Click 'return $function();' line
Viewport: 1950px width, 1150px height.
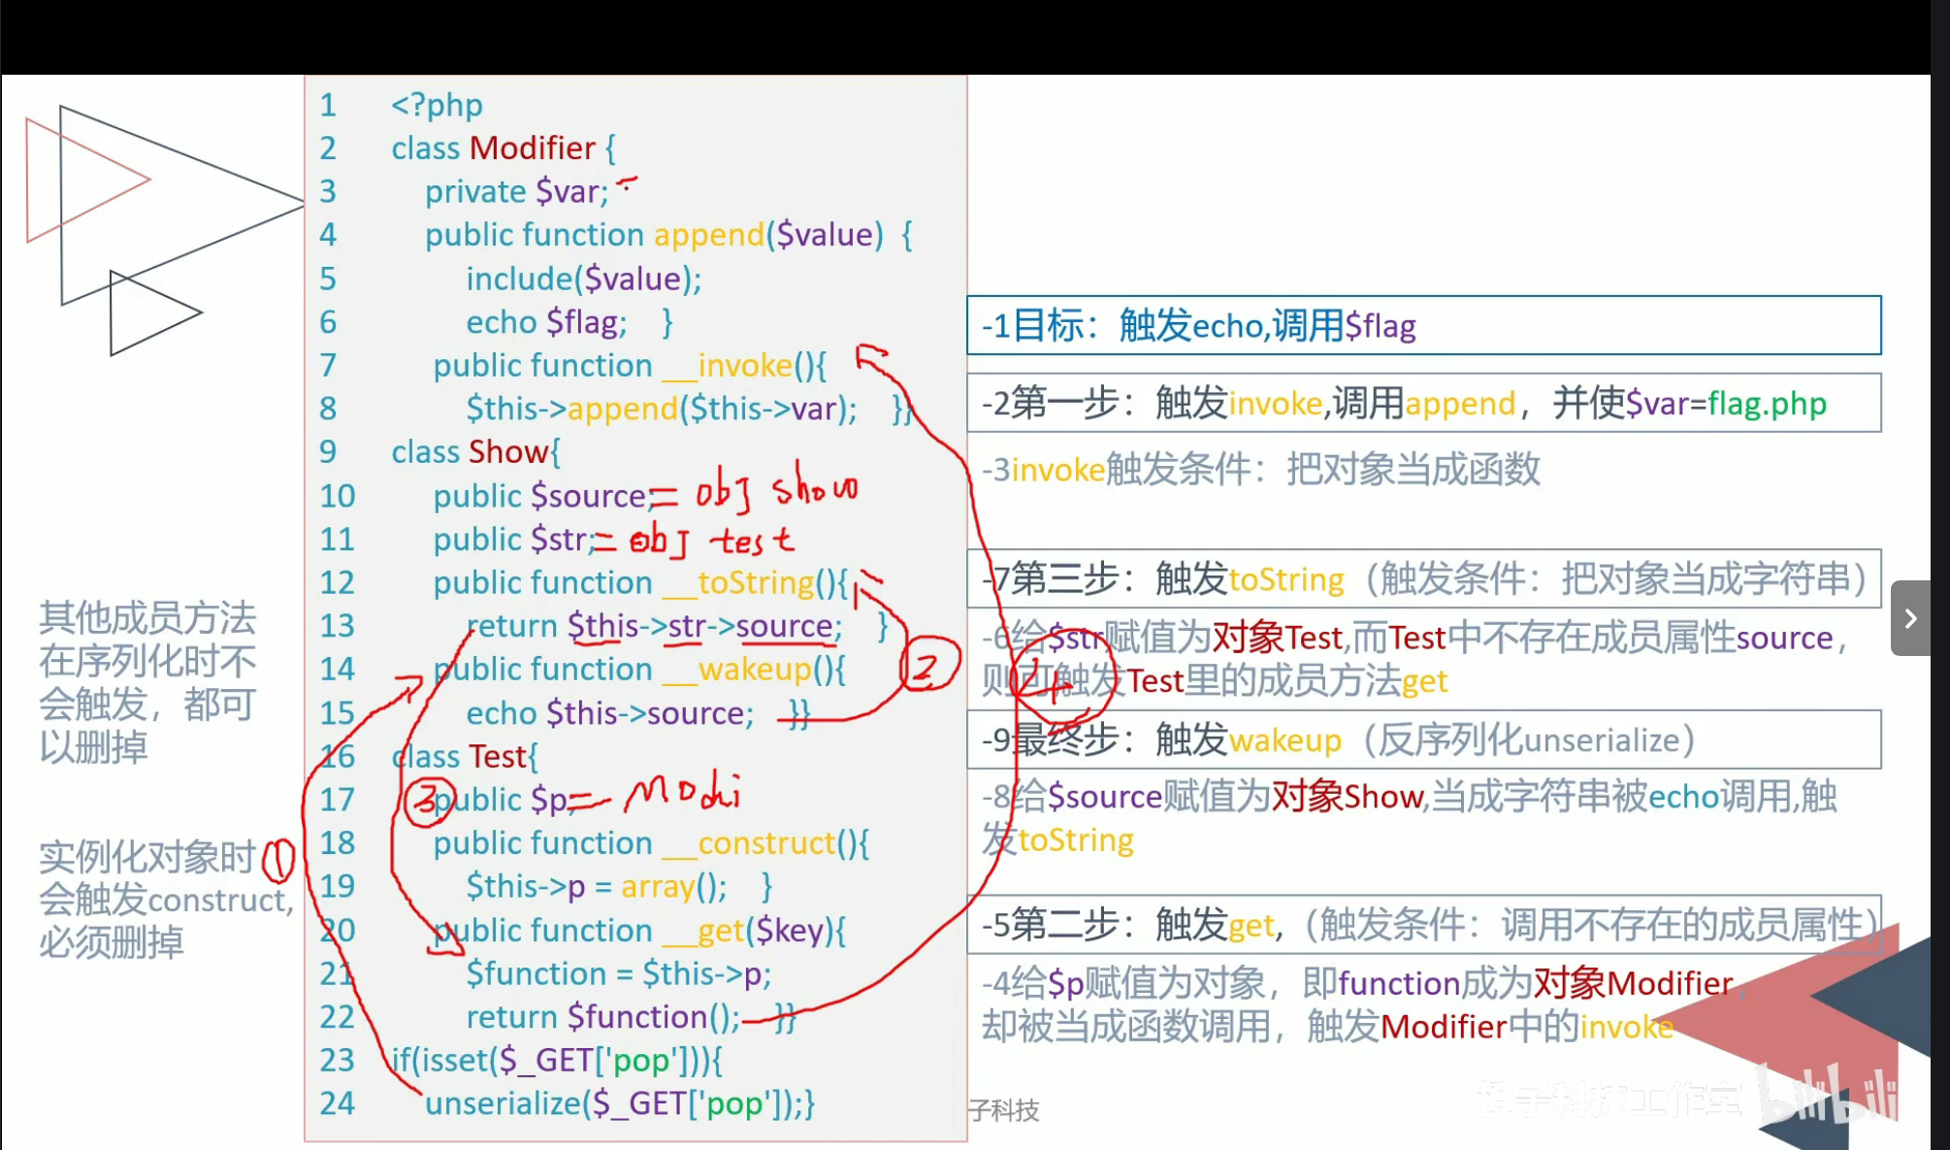pos(631,1017)
